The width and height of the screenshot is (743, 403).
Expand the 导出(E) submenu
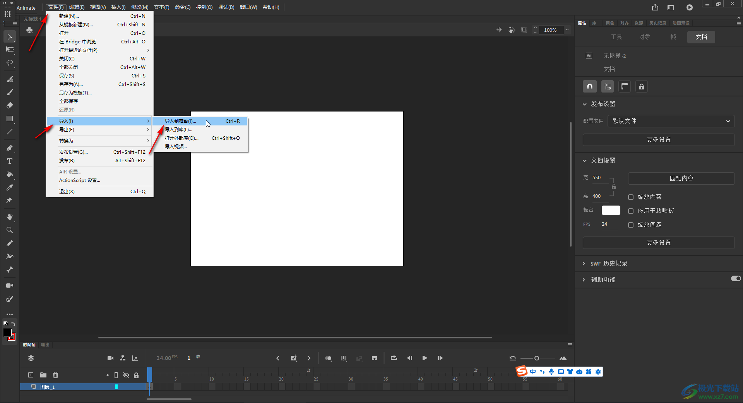coord(99,130)
